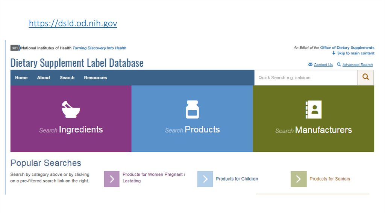Open the Advanced Search link
385x215 pixels.
(358, 64)
